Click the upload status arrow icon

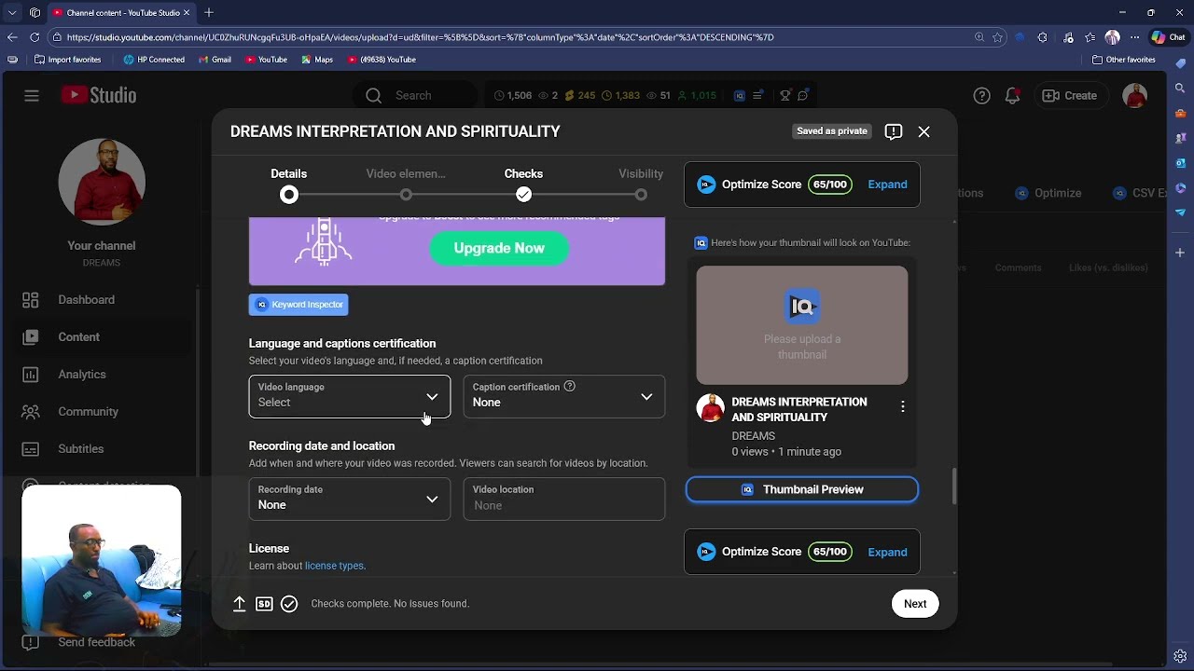(x=240, y=604)
